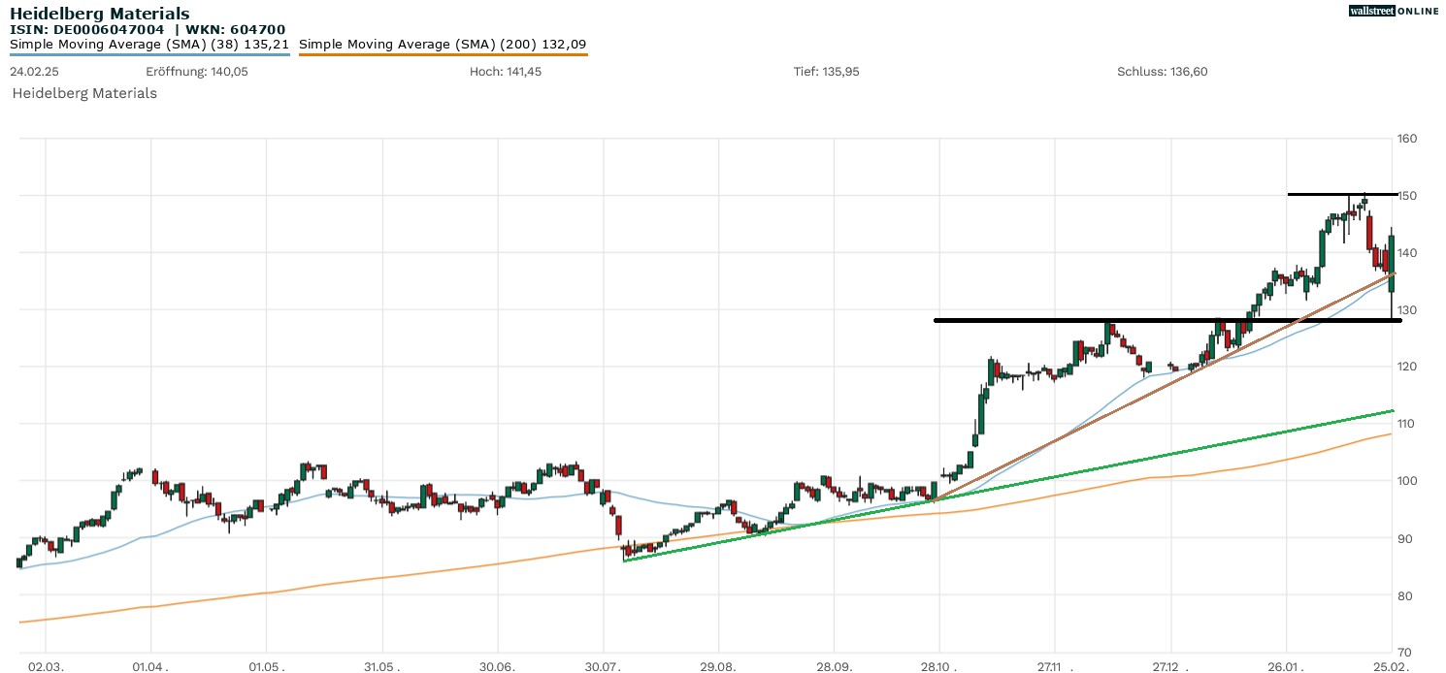Click the 30.07. date on the x-axis
The height and width of the screenshot is (673, 1446).
click(x=603, y=667)
